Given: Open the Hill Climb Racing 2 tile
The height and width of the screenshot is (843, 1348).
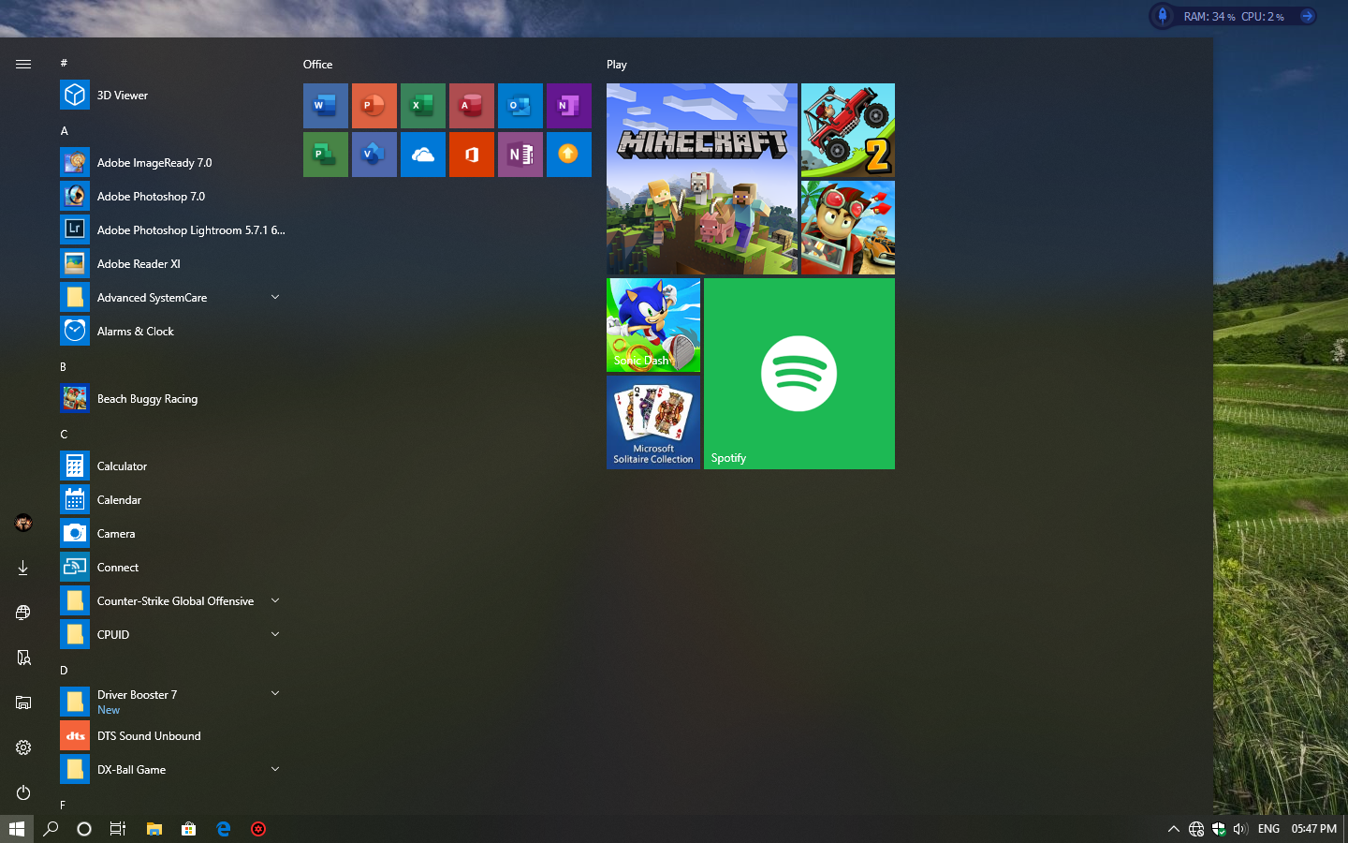Looking at the screenshot, I should [x=848, y=130].
